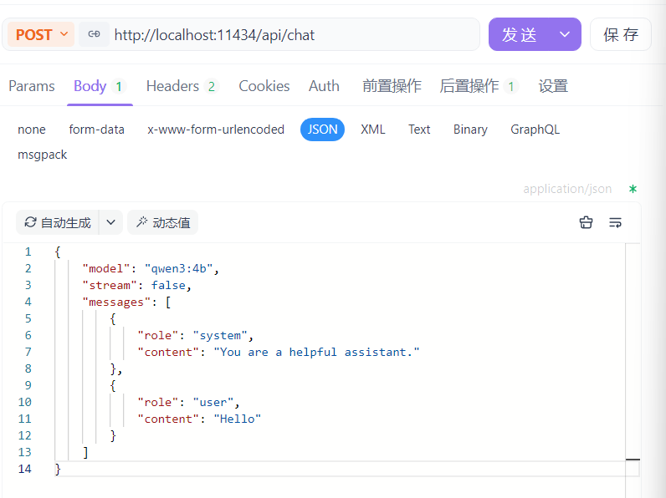This screenshot has height=498, width=666.
Task: Select the XML body type
Action: (373, 130)
